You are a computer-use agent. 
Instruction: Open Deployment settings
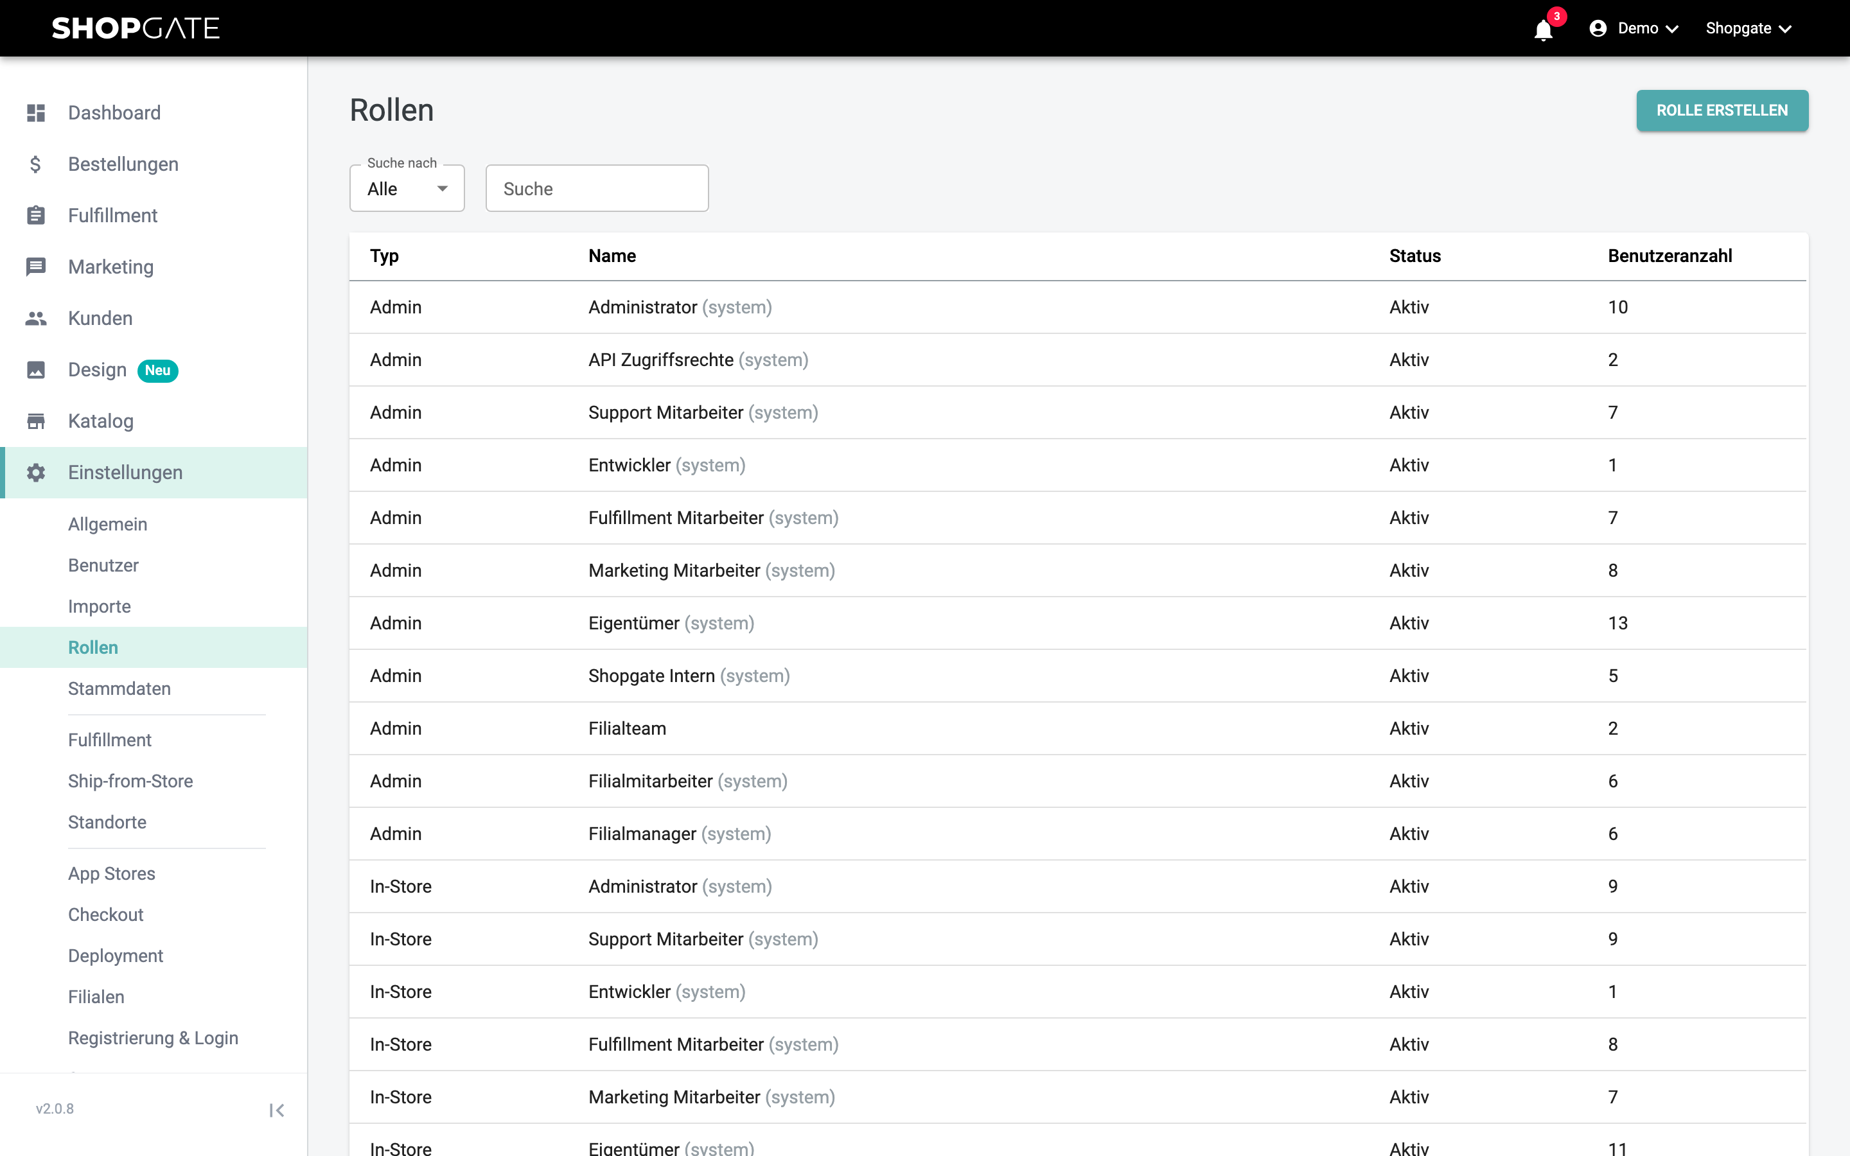116,956
